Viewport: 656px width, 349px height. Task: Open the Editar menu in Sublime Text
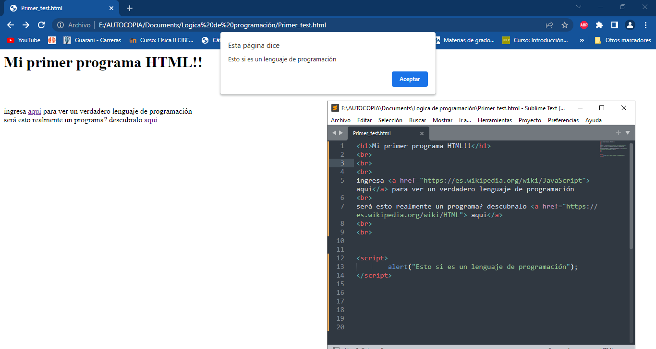coord(364,120)
